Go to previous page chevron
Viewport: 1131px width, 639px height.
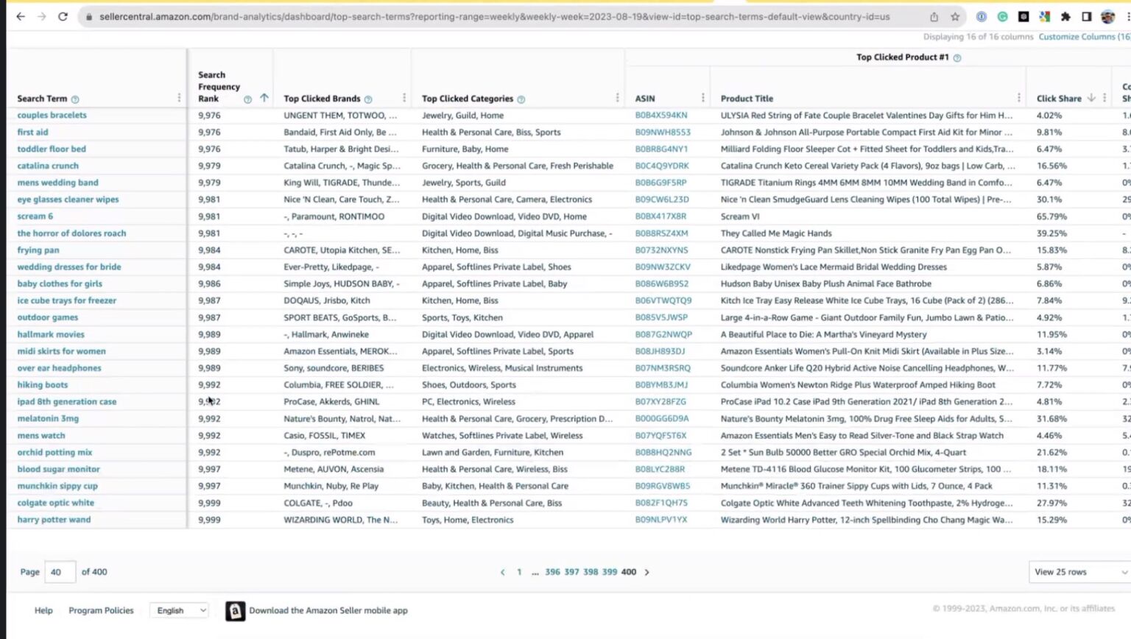pos(503,572)
